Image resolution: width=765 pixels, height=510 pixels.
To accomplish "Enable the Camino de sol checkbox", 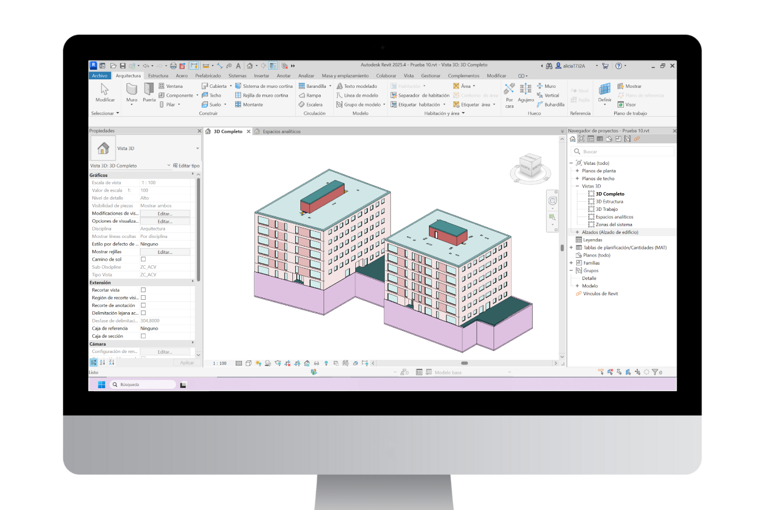I will coord(143,260).
